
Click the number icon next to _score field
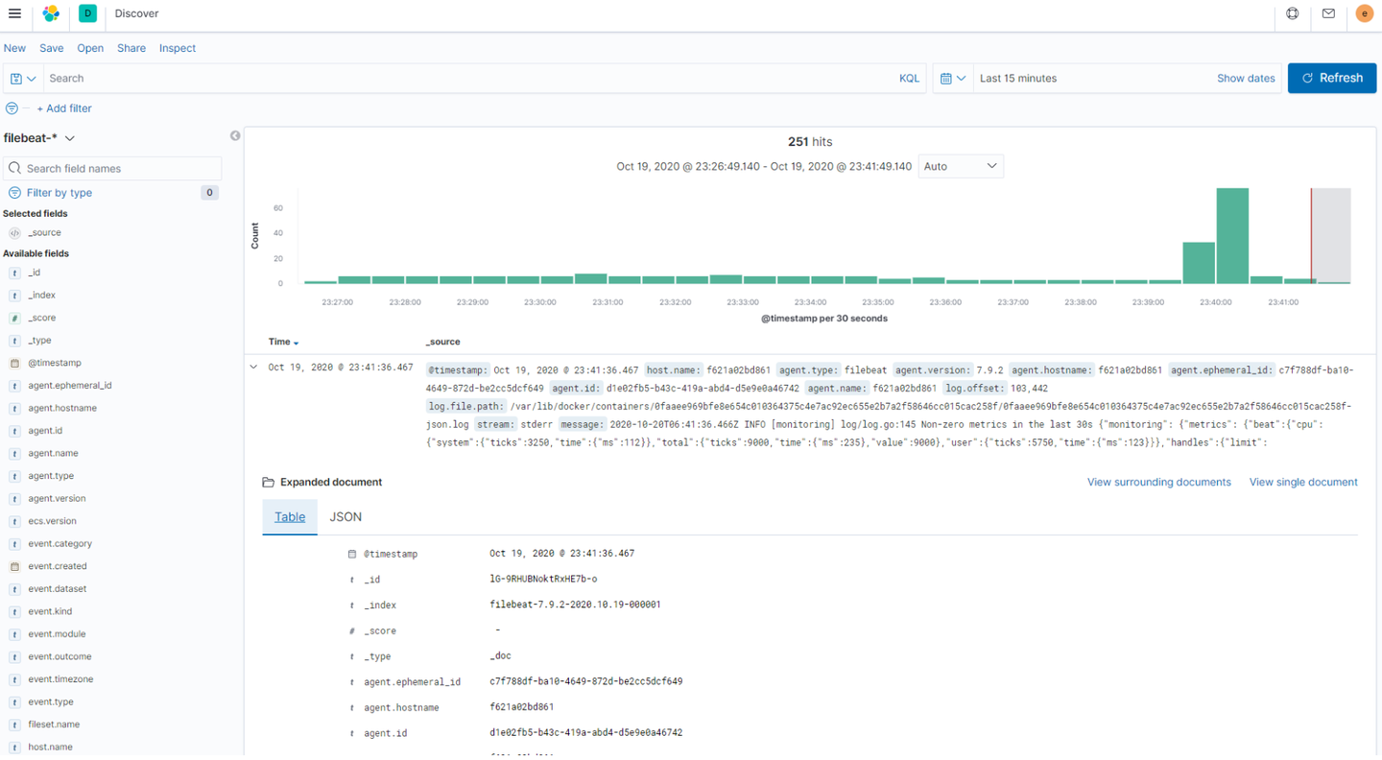14,319
